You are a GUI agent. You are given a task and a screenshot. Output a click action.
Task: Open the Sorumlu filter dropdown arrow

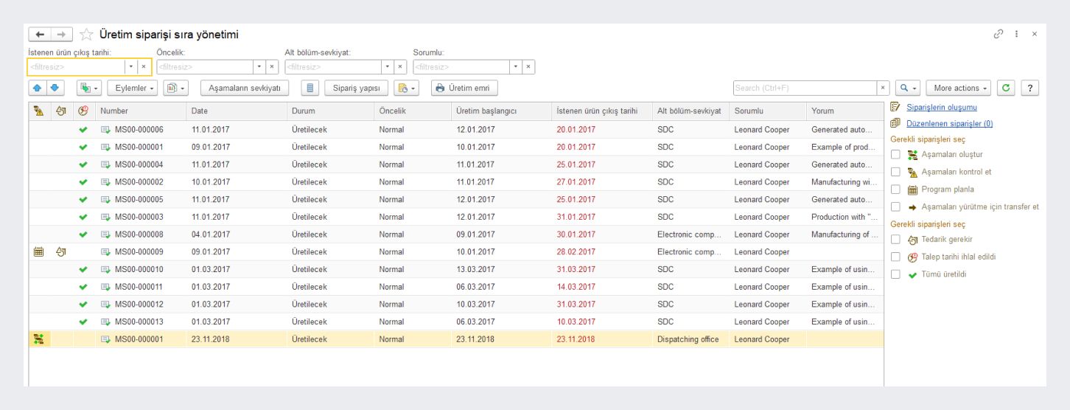515,67
